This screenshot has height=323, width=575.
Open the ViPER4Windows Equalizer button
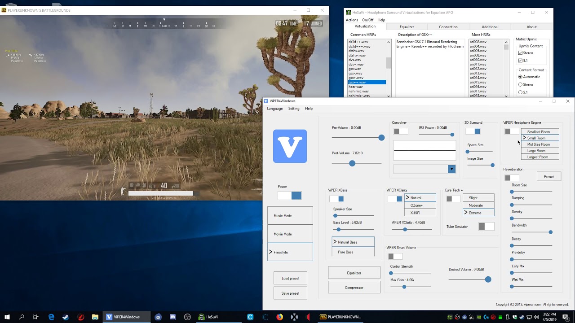pyautogui.click(x=354, y=273)
